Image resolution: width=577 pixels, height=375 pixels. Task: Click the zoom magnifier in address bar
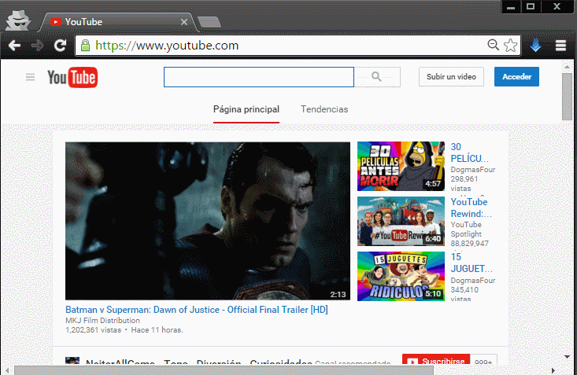pos(493,45)
